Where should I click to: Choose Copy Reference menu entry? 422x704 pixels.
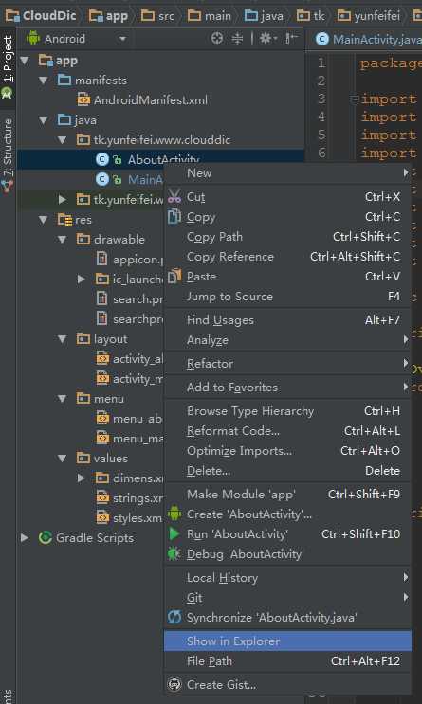287,257
